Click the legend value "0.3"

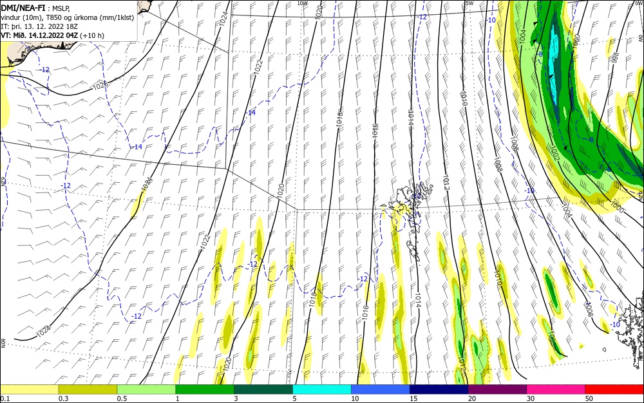point(63,398)
